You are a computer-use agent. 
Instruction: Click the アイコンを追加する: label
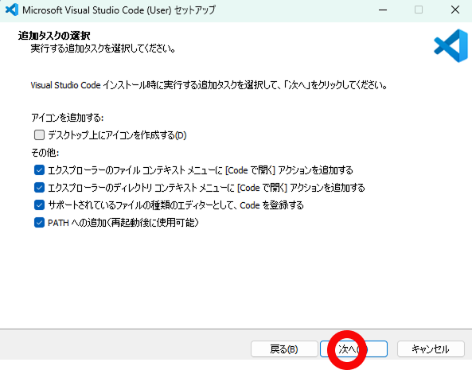(68, 118)
